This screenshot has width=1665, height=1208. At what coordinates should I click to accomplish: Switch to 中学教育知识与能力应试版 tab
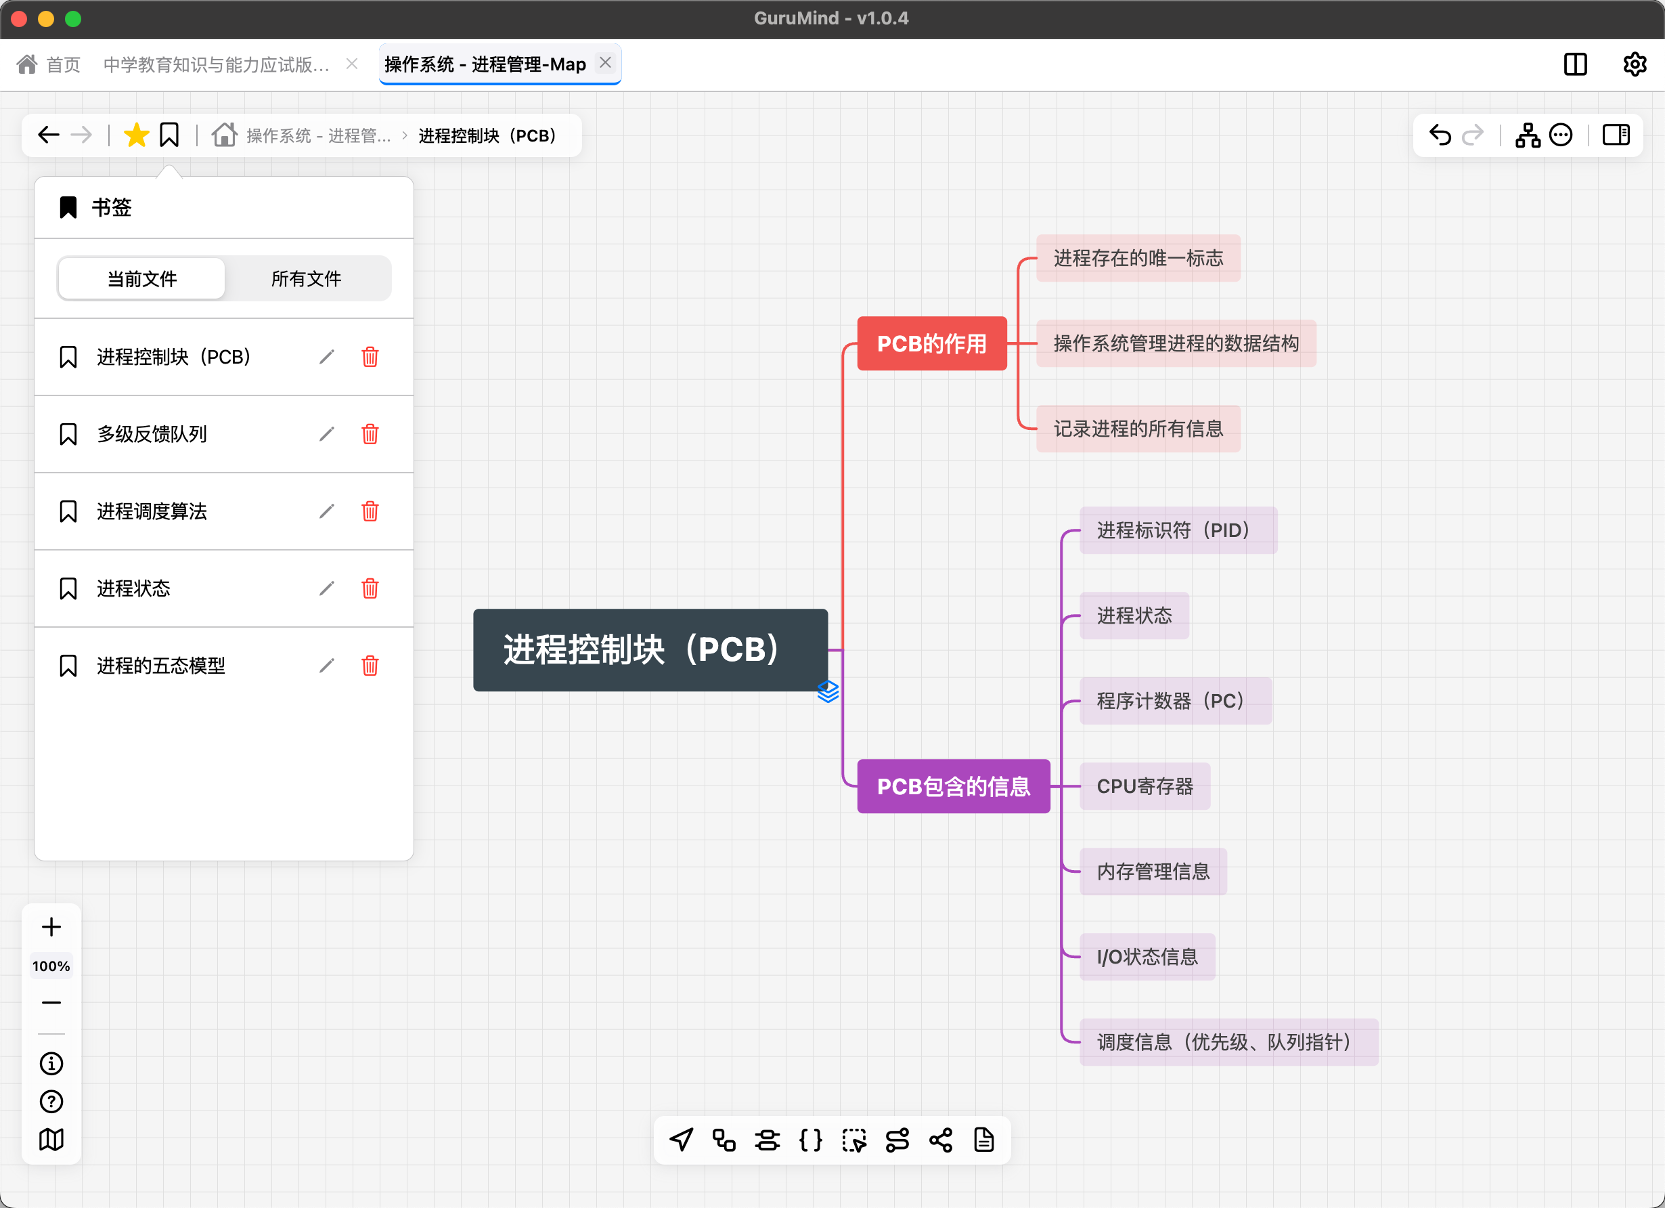(217, 64)
